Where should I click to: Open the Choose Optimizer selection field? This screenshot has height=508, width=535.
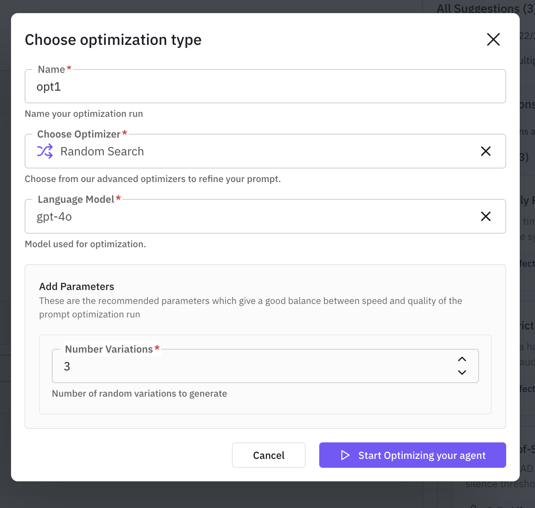tap(254, 151)
